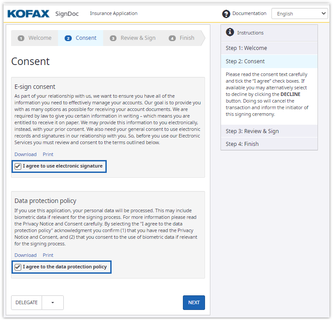The image size is (333, 321).
Task: Click the step 4 number badge
Action: coord(172,38)
